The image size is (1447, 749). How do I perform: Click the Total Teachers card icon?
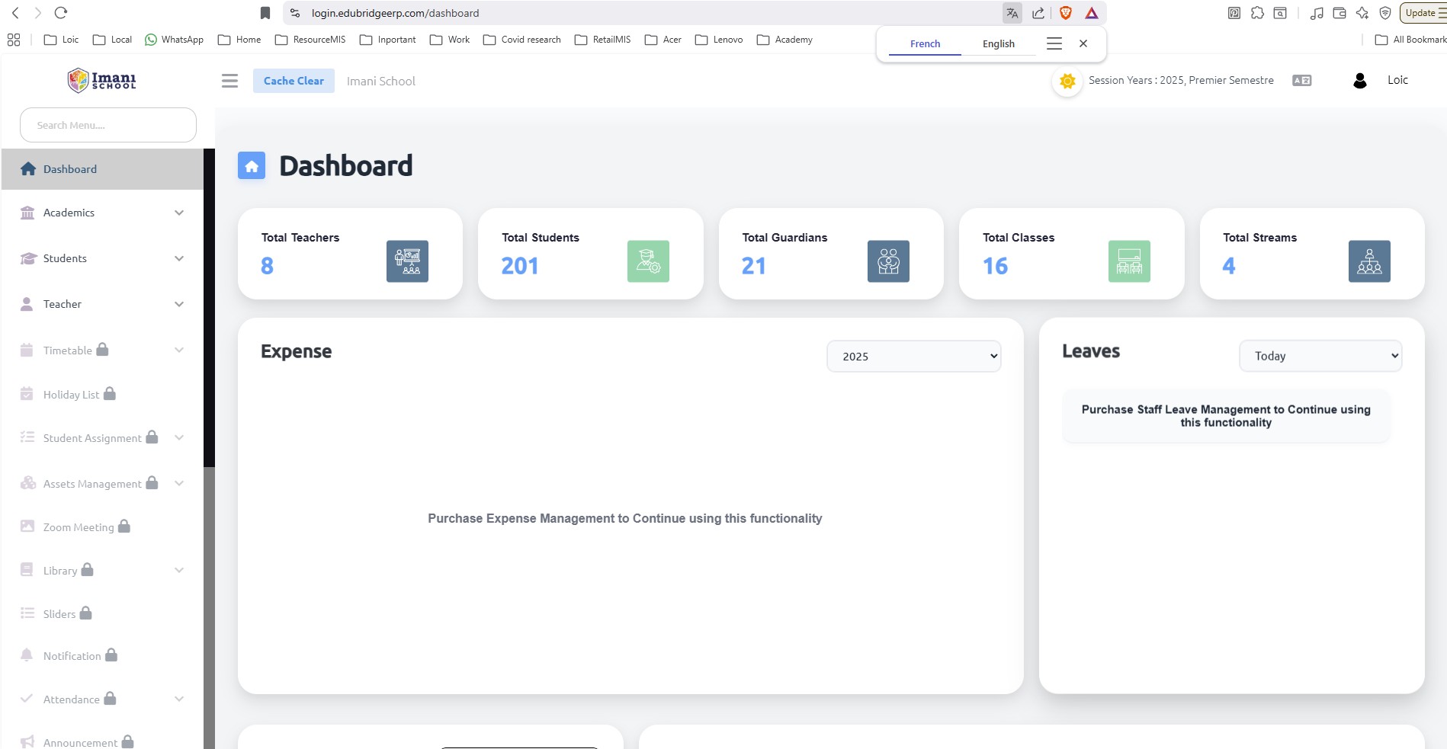pyautogui.click(x=407, y=261)
